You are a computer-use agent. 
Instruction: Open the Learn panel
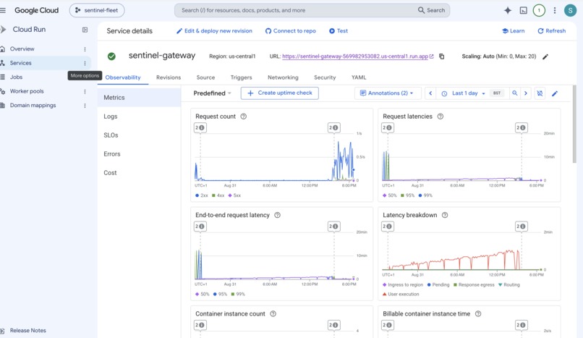(513, 31)
